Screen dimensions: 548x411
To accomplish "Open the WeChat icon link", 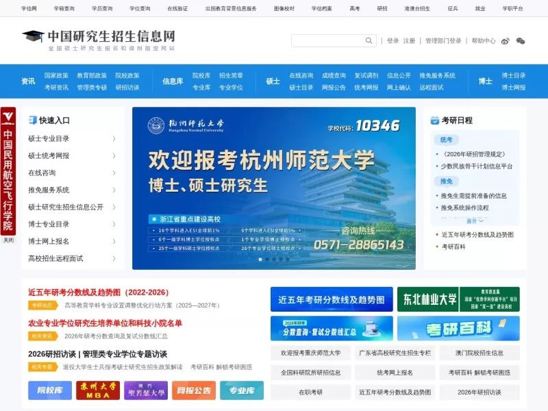I will click(521, 41).
